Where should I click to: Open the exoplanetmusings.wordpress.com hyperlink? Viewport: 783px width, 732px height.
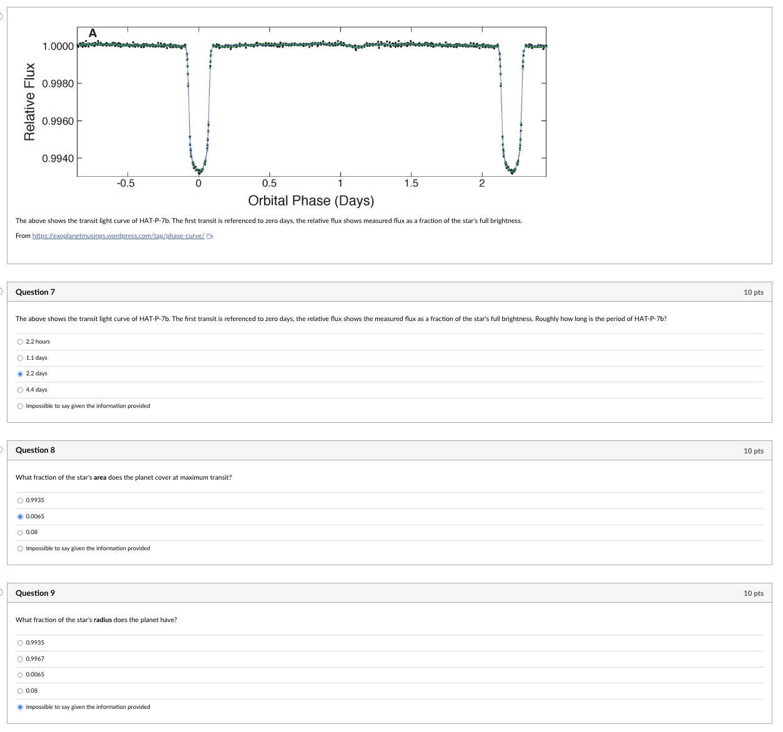coord(117,235)
